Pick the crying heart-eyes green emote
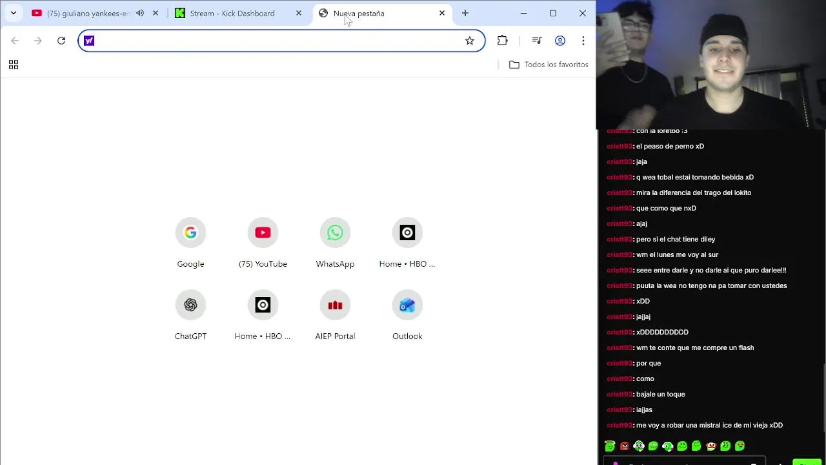Image resolution: width=826 pixels, height=465 pixels. pos(740,446)
